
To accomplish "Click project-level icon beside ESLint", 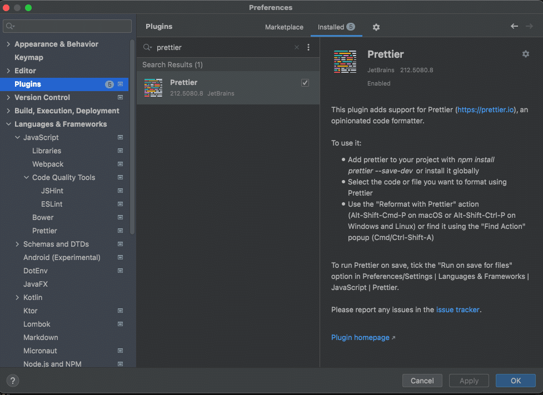I will [121, 204].
